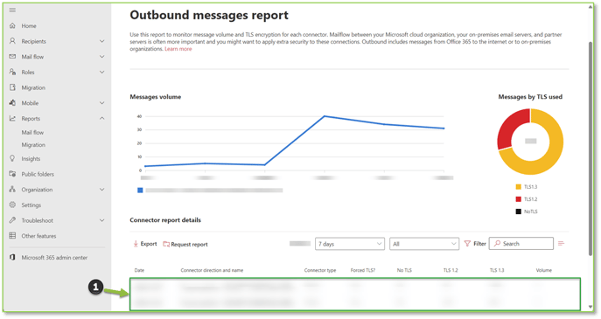Click the TLS1.3 yellow legend swatch

[x=518, y=187]
